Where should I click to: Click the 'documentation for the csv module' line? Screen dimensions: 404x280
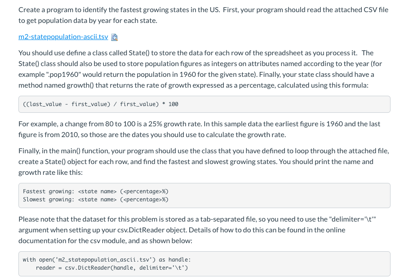(x=105, y=241)
